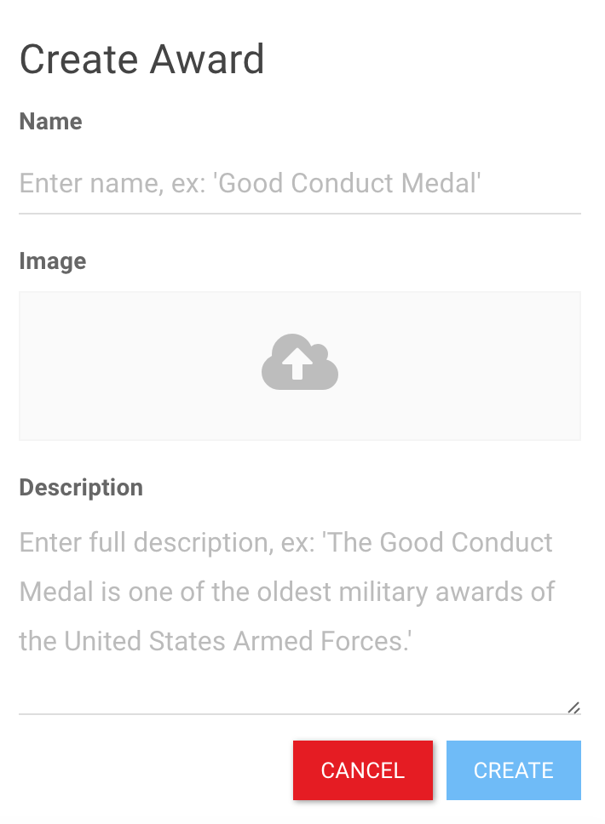Click the upward arrow inside the cloud
Viewport: 605px width, 824px height.
(297, 366)
